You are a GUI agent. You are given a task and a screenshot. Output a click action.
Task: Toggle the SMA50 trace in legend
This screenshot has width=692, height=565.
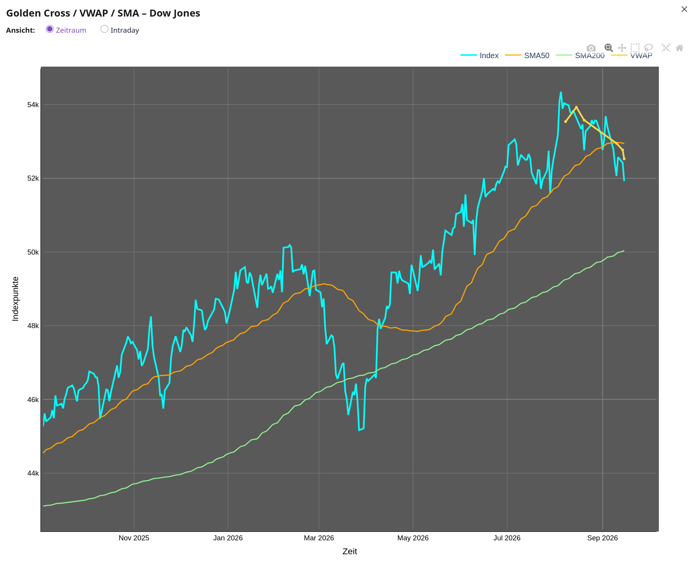[x=527, y=55]
